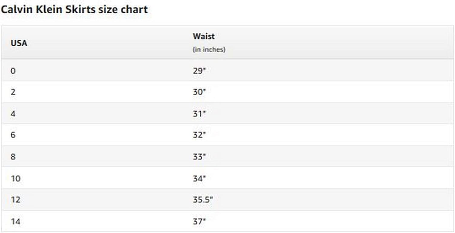Image resolution: width=455 pixels, height=233 pixels.
Task: Click the 33" waist value
Action: pyautogui.click(x=199, y=156)
